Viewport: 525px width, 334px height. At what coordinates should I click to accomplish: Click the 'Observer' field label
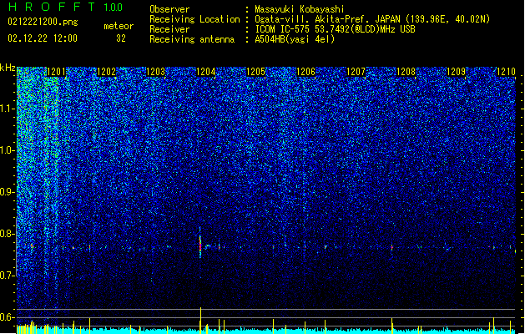click(x=169, y=9)
